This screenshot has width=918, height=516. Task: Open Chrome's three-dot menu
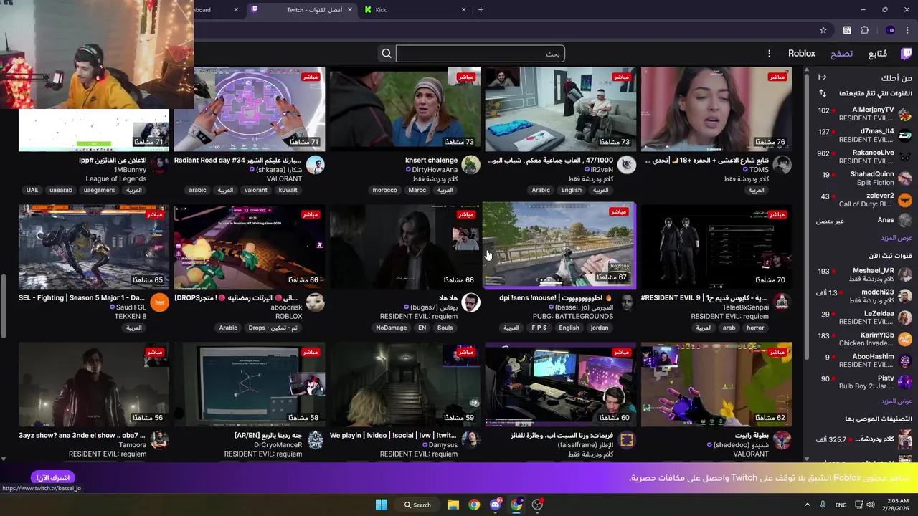[x=908, y=30]
